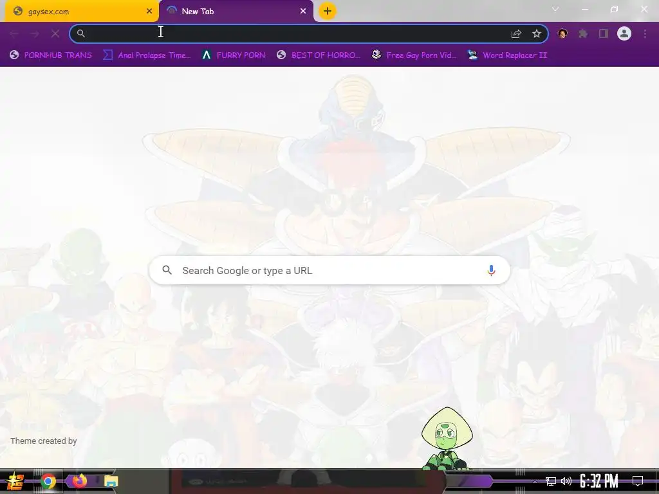The width and height of the screenshot is (659, 494).
Task: Minimize the Chrome window
Action: point(584,9)
